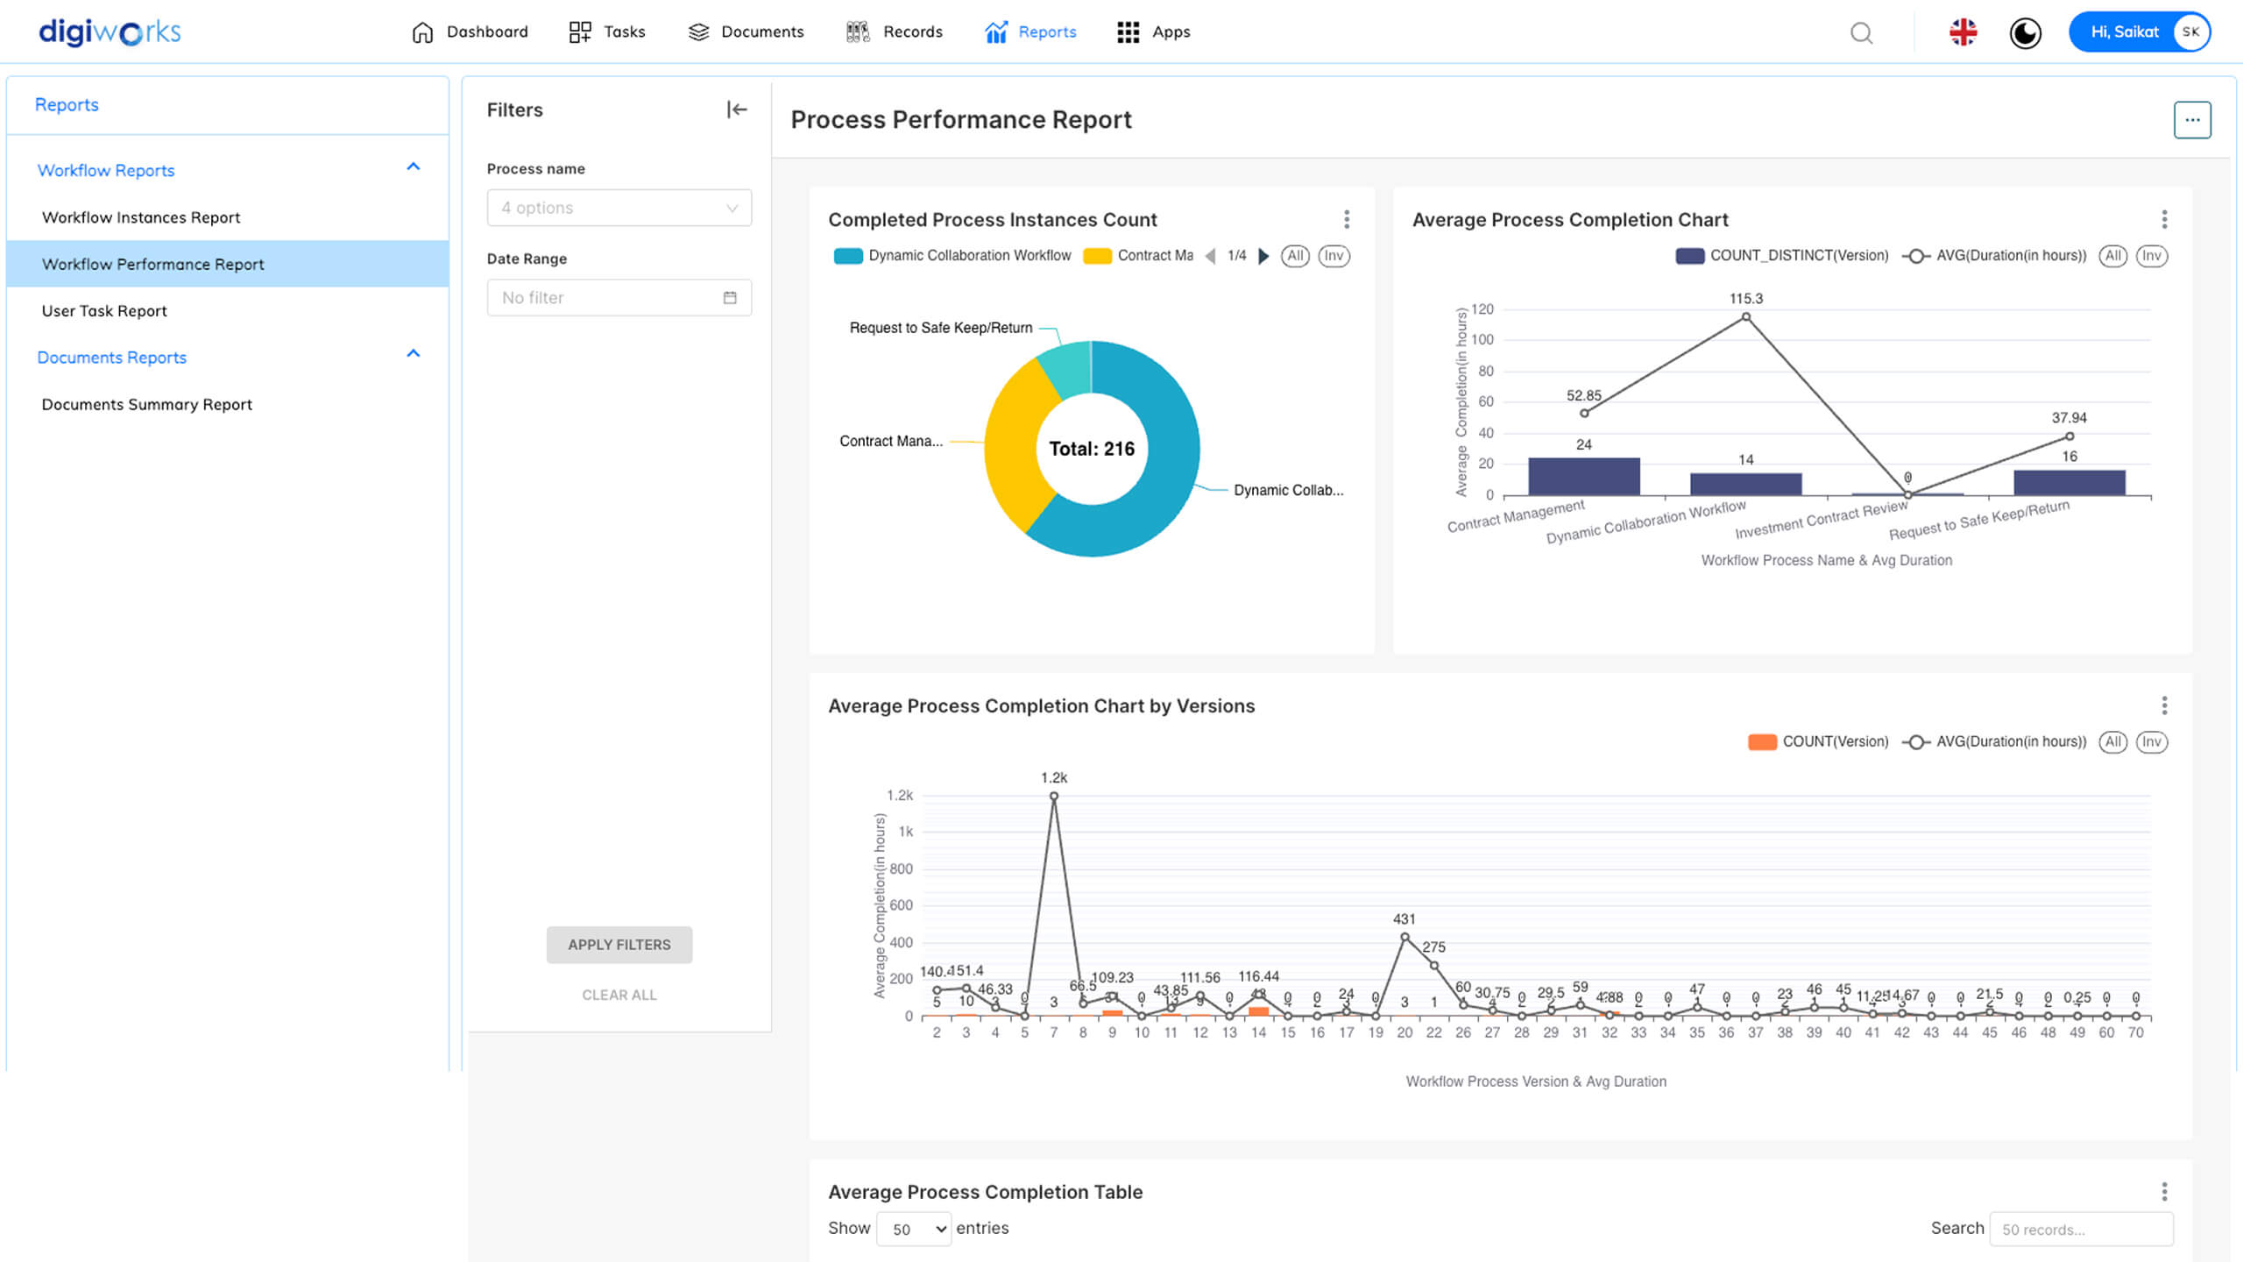Open report options ellipsis button

pos(2191,120)
